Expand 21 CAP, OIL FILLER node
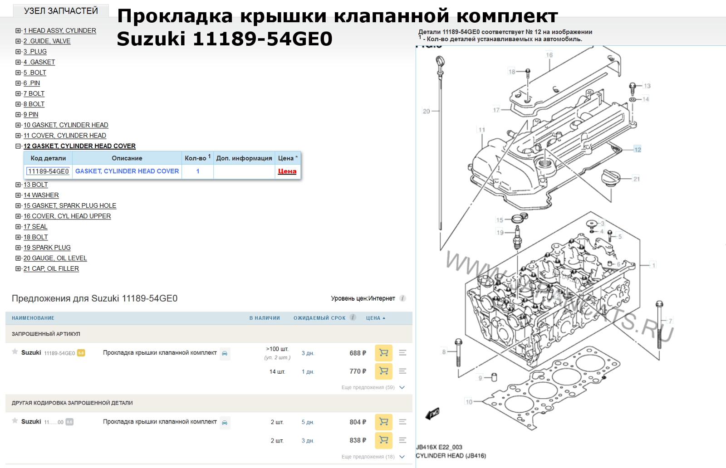 point(18,268)
